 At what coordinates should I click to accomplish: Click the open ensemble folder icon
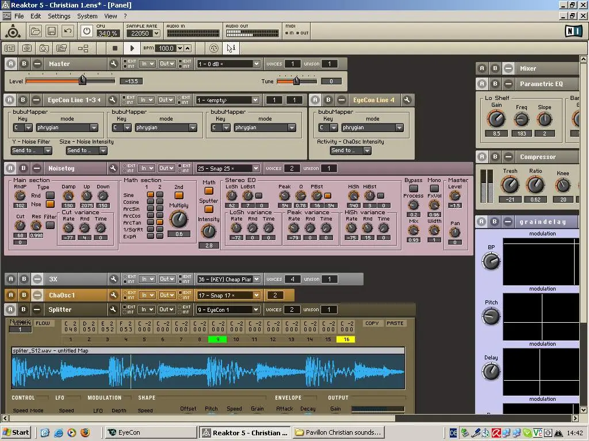(36, 32)
